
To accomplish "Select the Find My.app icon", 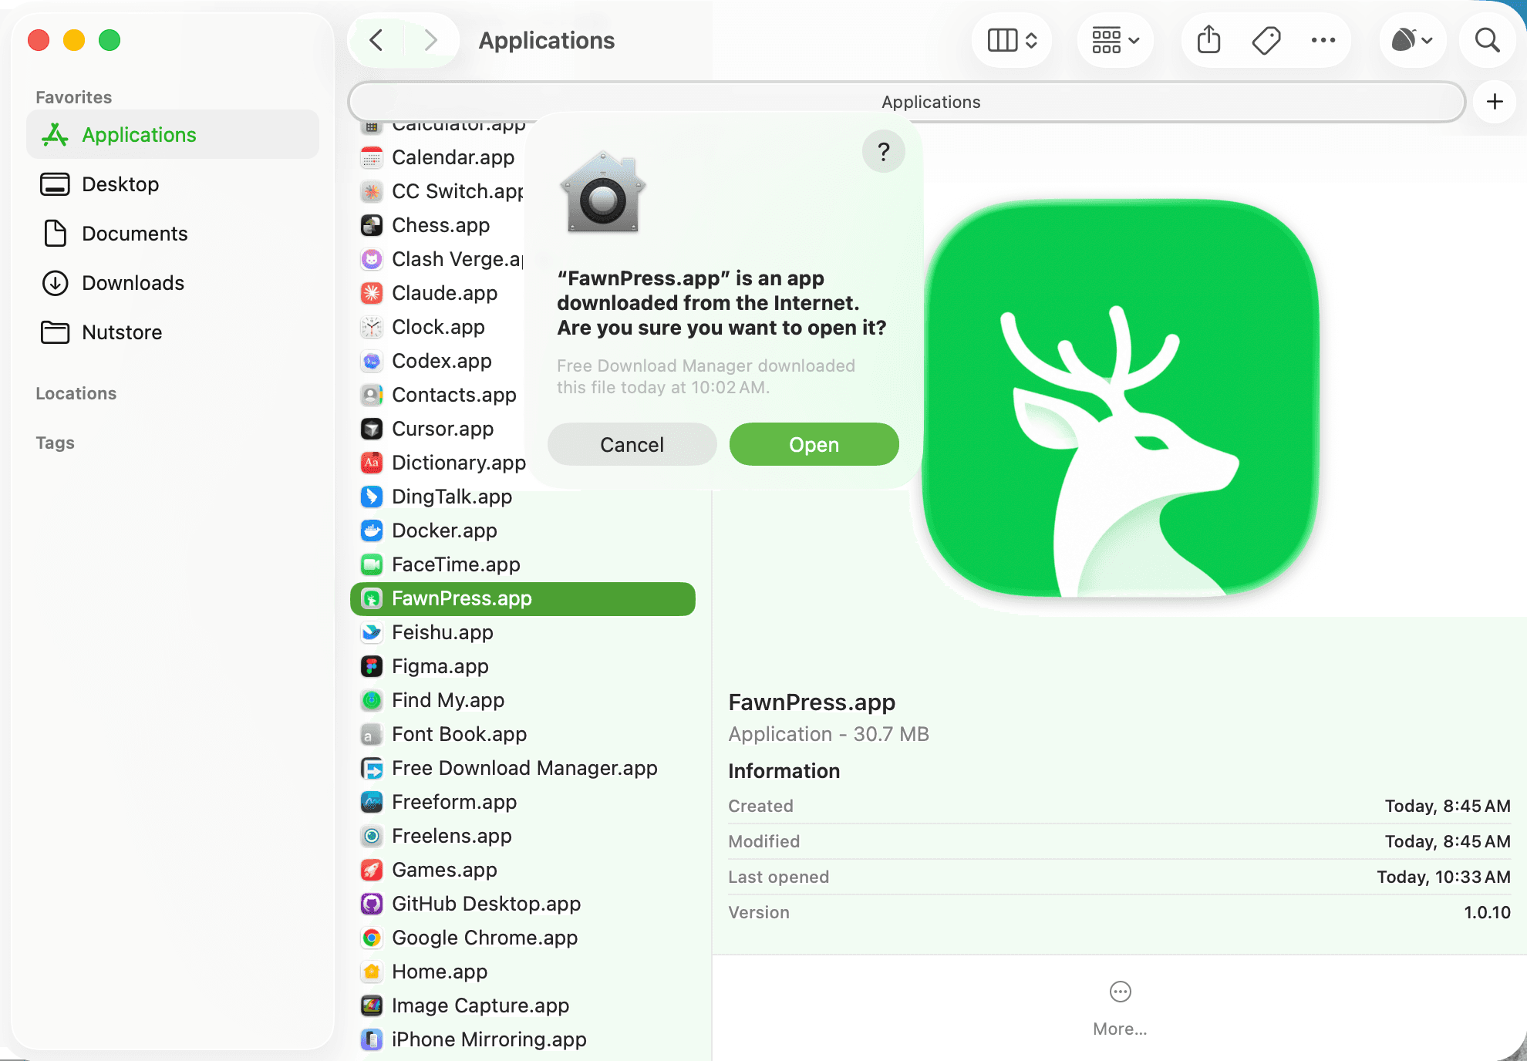I will (x=372, y=700).
